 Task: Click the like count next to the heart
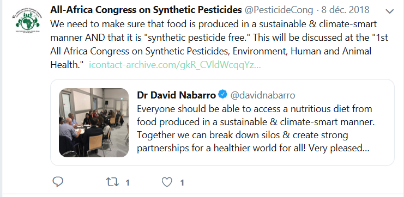(x=182, y=183)
